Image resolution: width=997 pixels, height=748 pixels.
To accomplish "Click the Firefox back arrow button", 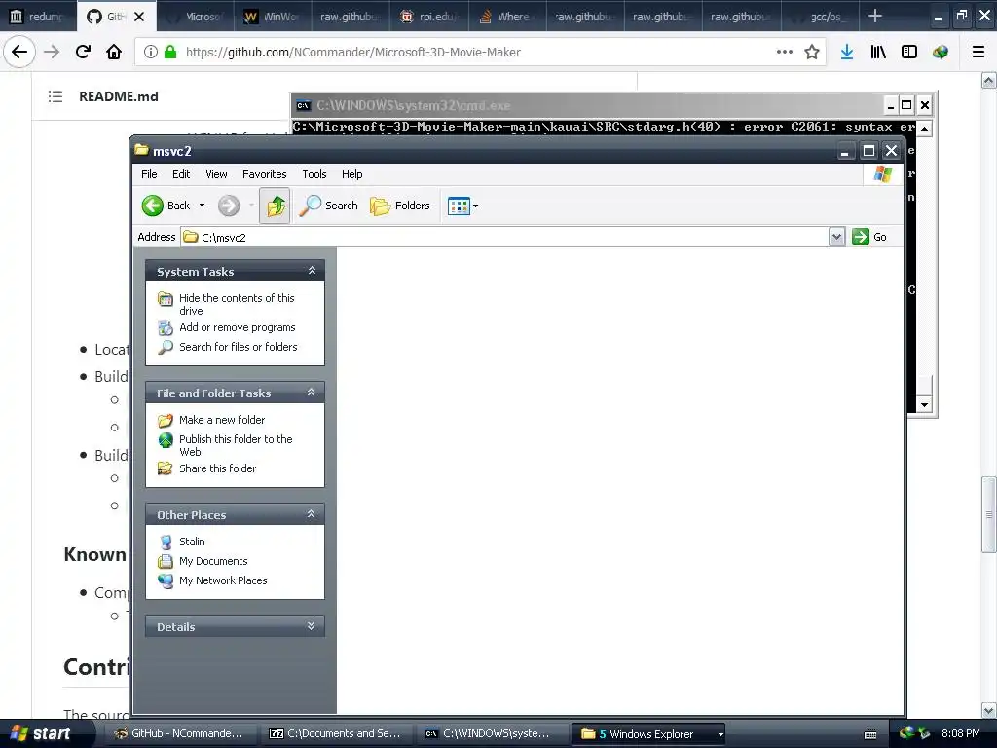I will [19, 53].
